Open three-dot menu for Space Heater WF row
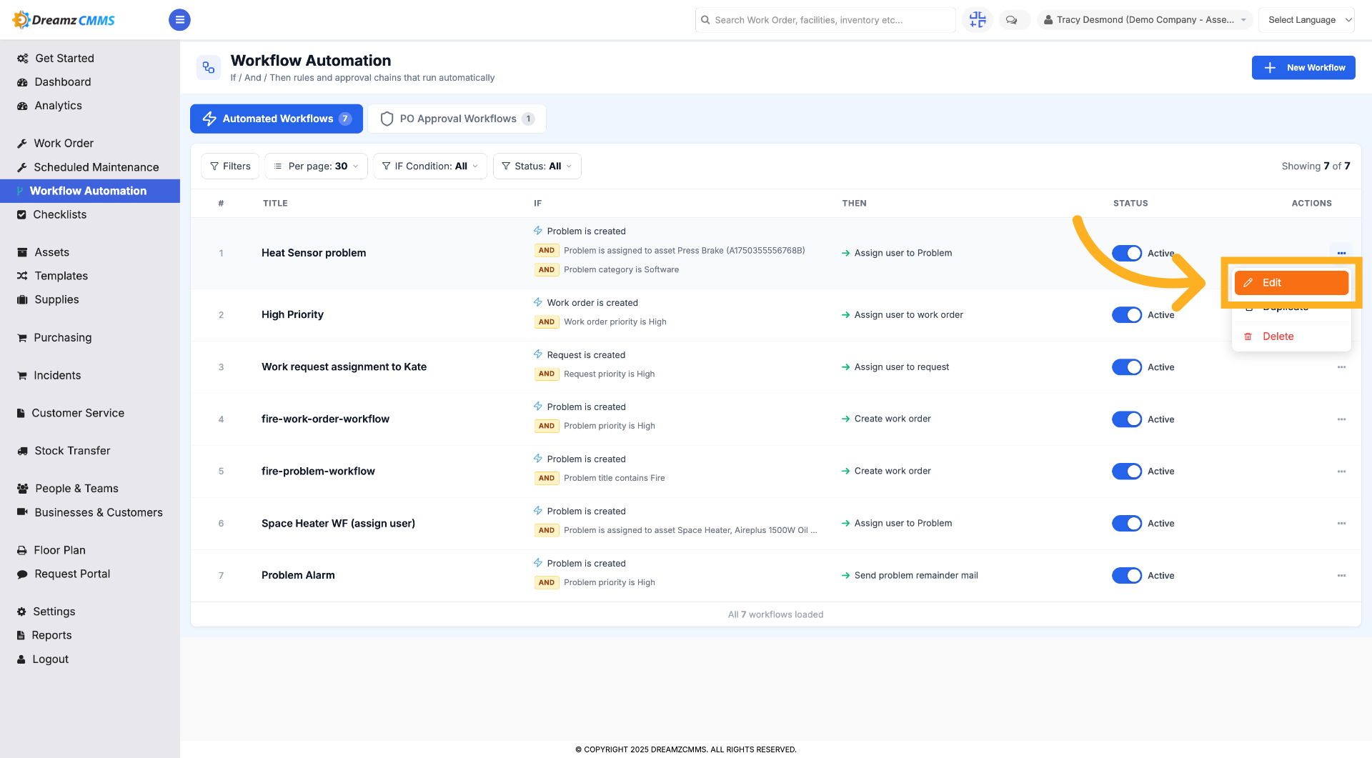The height and width of the screenshot is (758, 1372). pos(1341,524)
